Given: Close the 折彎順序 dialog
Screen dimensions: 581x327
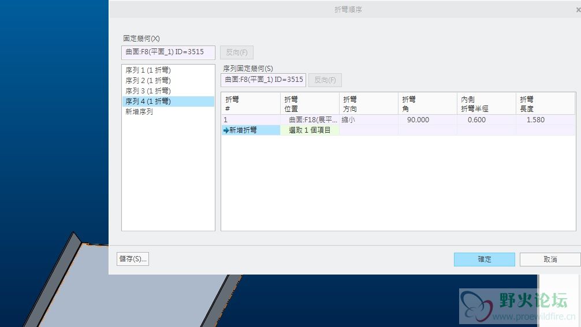Looking at the screenshot, I should 578,10.
